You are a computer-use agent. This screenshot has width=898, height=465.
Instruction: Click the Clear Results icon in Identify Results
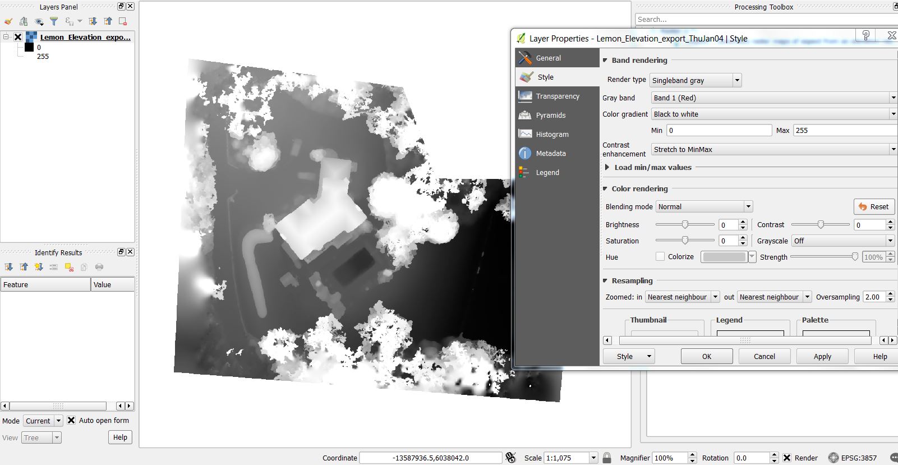[x=69, y=267]
